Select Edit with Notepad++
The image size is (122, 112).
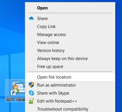click(x=70, y=101)
